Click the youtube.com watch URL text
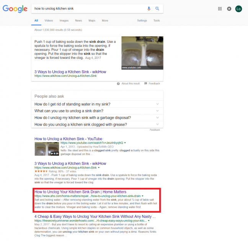This screenshot has width=248, height=241. tap(92, 143)
